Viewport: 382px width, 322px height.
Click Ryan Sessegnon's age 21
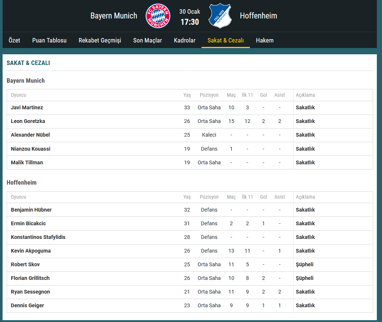pos(187,291)
